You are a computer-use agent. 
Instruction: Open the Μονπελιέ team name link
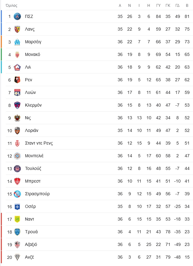click(34, 156)
